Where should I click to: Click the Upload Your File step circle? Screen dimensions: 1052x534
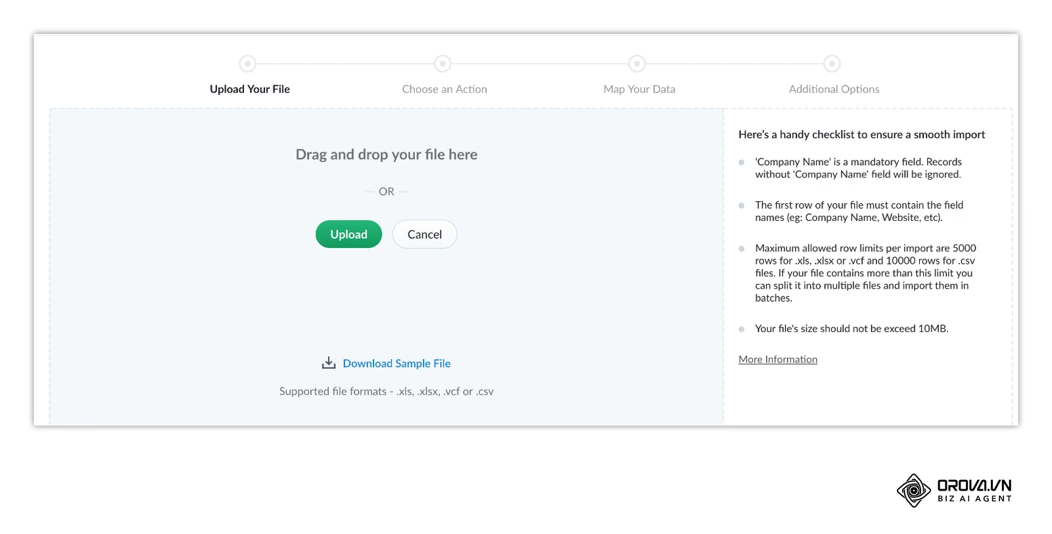[247, 64]
